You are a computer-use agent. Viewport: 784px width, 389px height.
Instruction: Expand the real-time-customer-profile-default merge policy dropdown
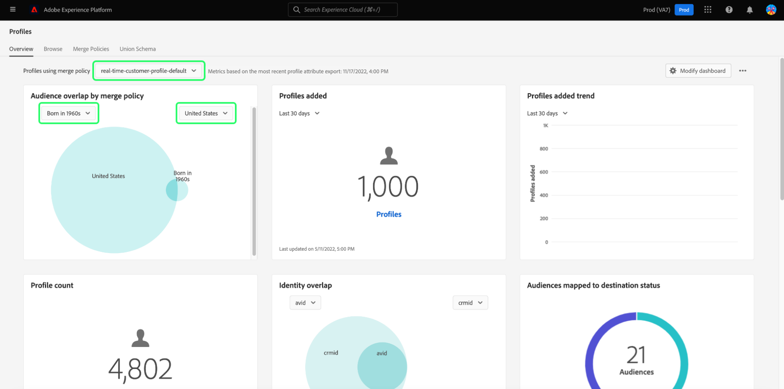coord(149,71)
